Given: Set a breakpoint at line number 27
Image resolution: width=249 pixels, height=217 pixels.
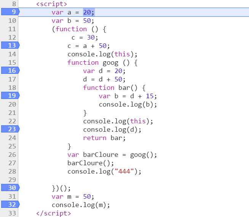Looking at the screenshot, I should (12, 163).
